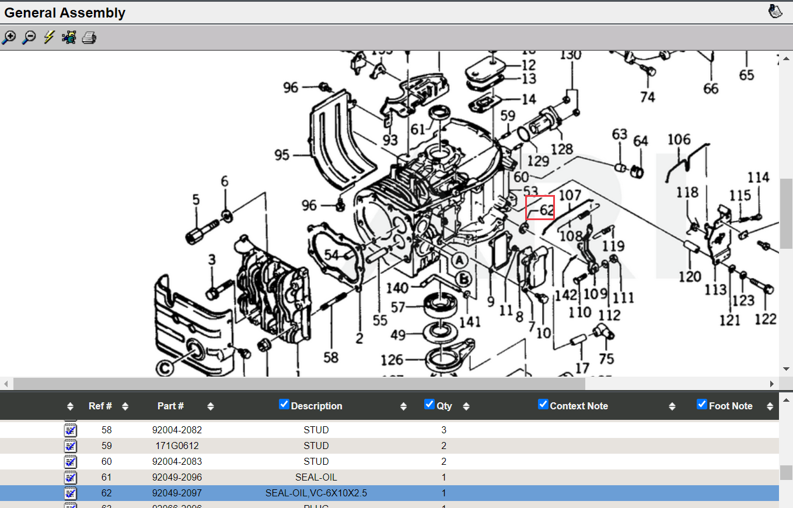This screenshot has height=508, width=793.
Task: Click the note icon for Ref 62 row
Action: pyautogui.click(x=70, y=493)
